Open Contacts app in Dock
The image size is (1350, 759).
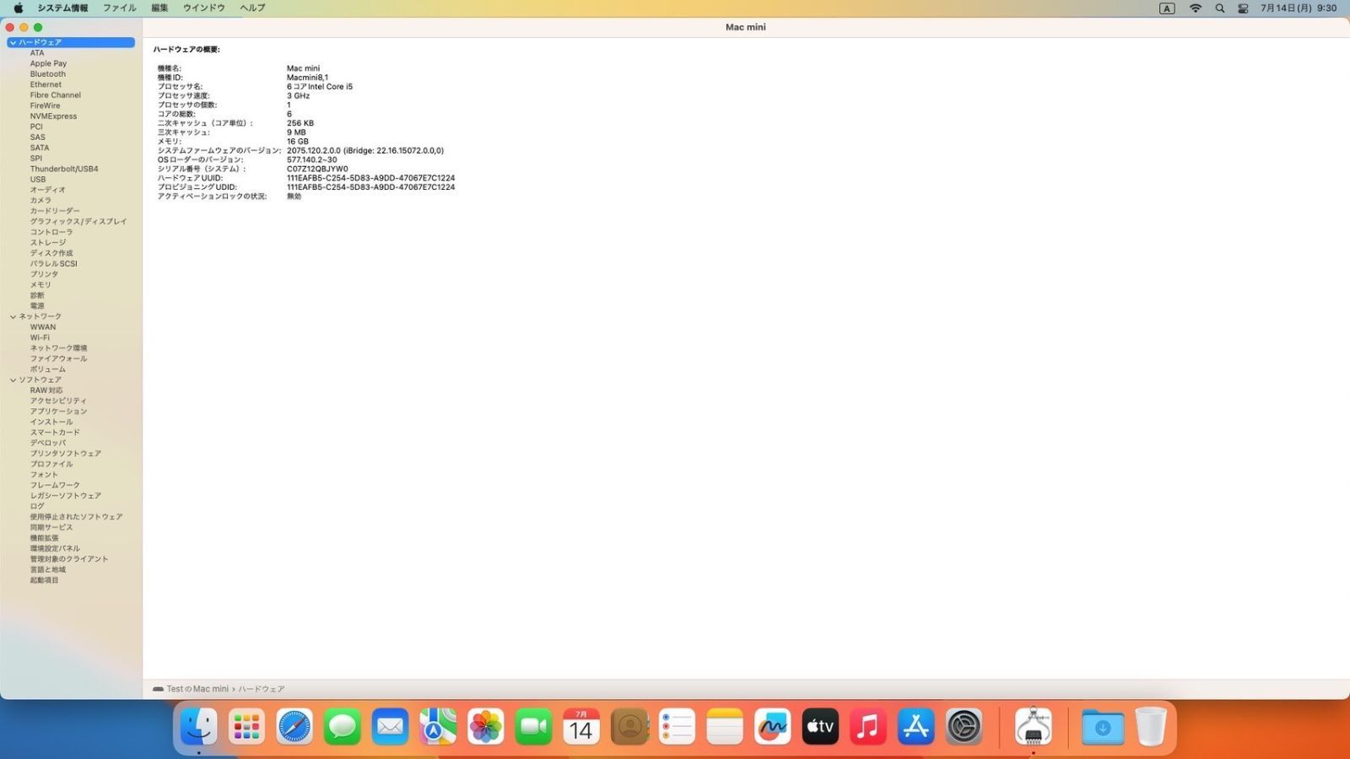629,726
